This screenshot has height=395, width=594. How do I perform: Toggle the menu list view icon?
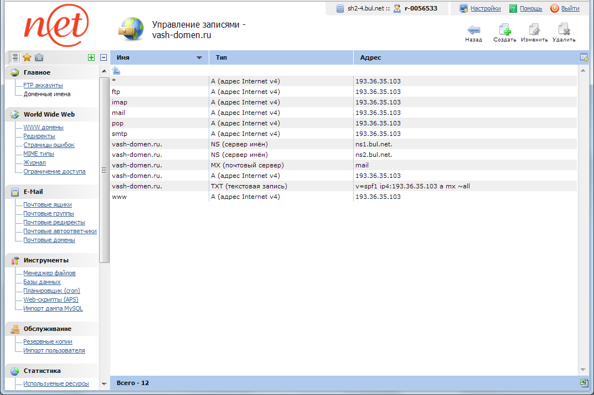[x=14, y=57]
